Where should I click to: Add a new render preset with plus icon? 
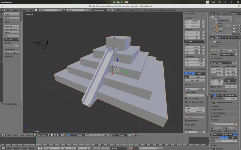233,63
